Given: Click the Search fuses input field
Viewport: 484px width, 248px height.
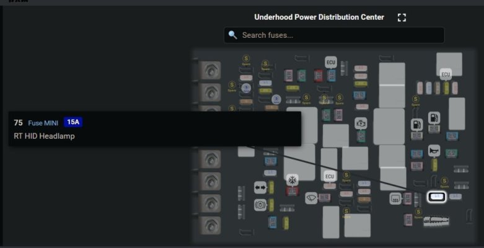Looking at the screenshot, I should pyautogui.click(x=334, y=35).
